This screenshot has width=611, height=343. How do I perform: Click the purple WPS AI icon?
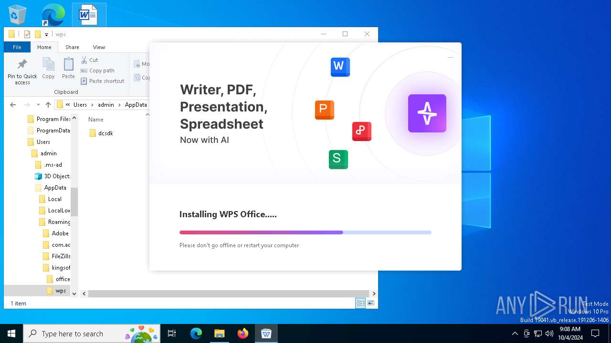coord(427,113)
